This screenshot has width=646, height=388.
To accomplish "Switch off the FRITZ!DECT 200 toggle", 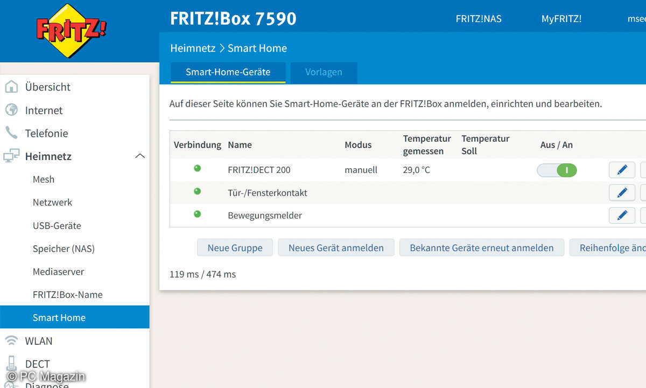I will 557,170.
